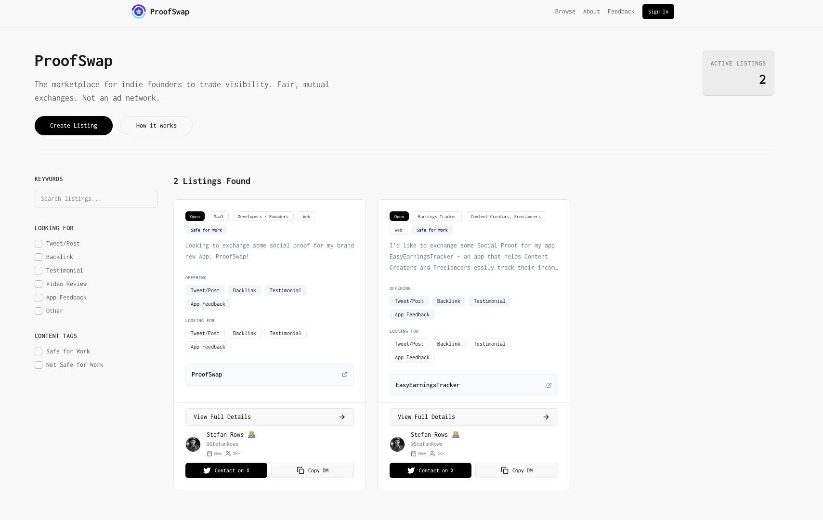Toggle the Not Safe for Work filter

click(39, 365)
